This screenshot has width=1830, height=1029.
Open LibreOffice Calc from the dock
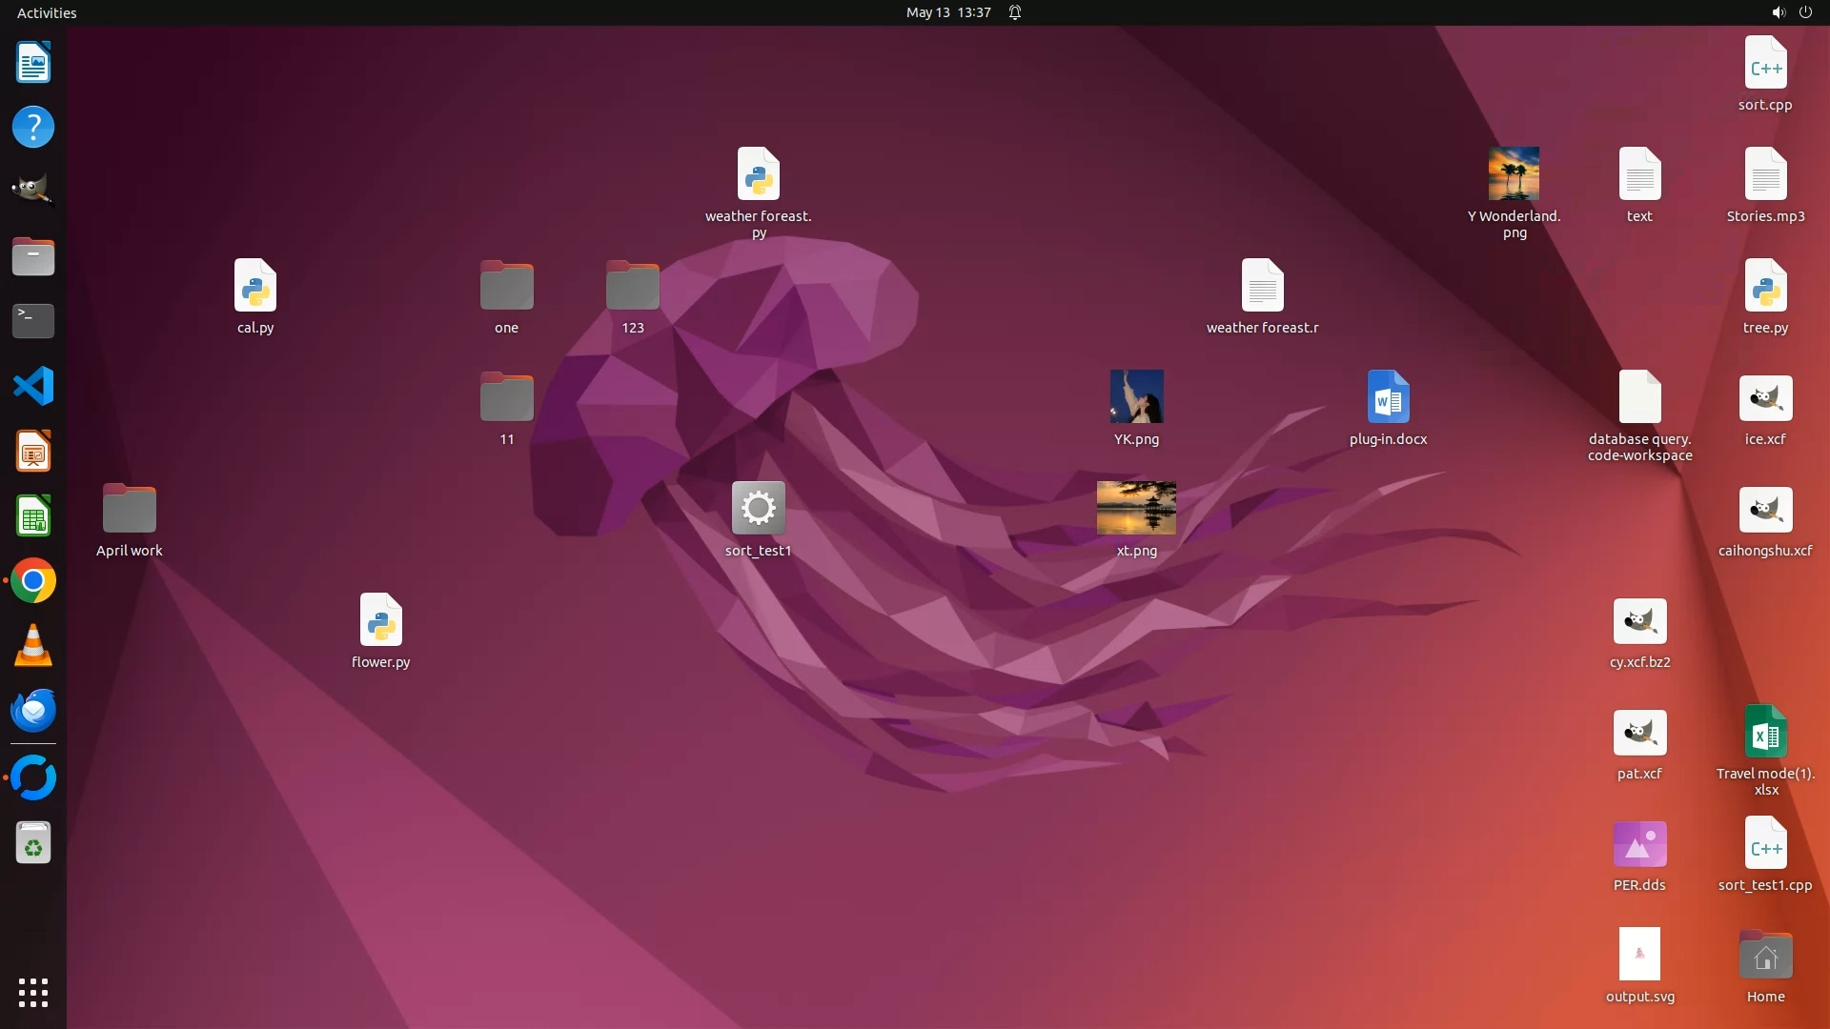[33, 516]
